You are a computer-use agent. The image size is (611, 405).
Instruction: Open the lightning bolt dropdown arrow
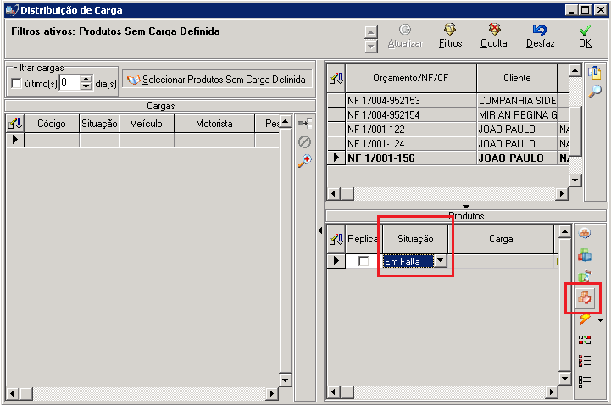(x=600, y=321)
